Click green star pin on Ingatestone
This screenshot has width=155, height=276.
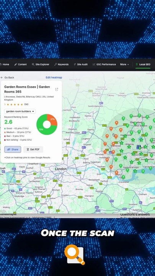(125, 136)
